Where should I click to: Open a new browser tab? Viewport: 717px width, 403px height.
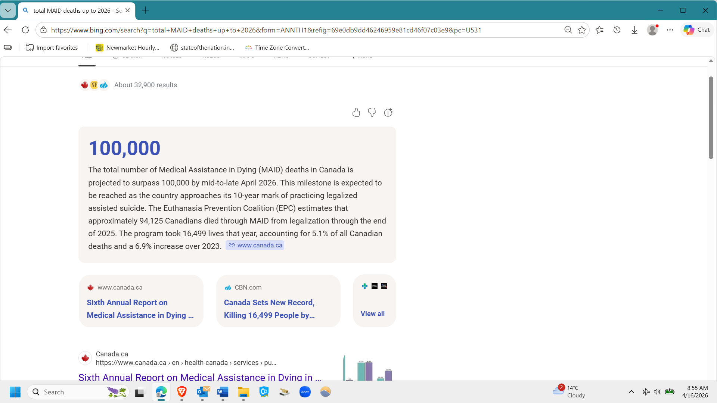[x=146, y=10]
